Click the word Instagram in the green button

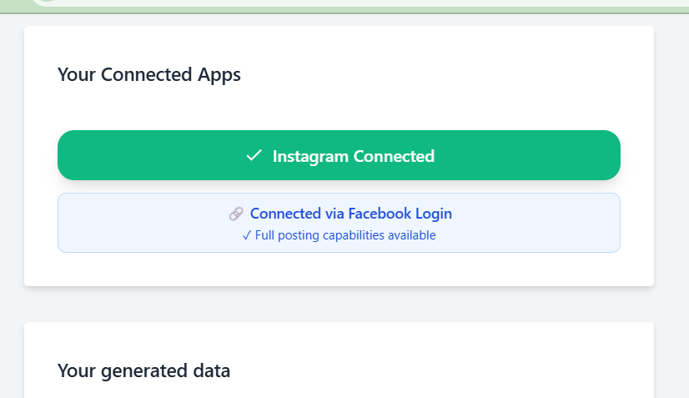310,156
